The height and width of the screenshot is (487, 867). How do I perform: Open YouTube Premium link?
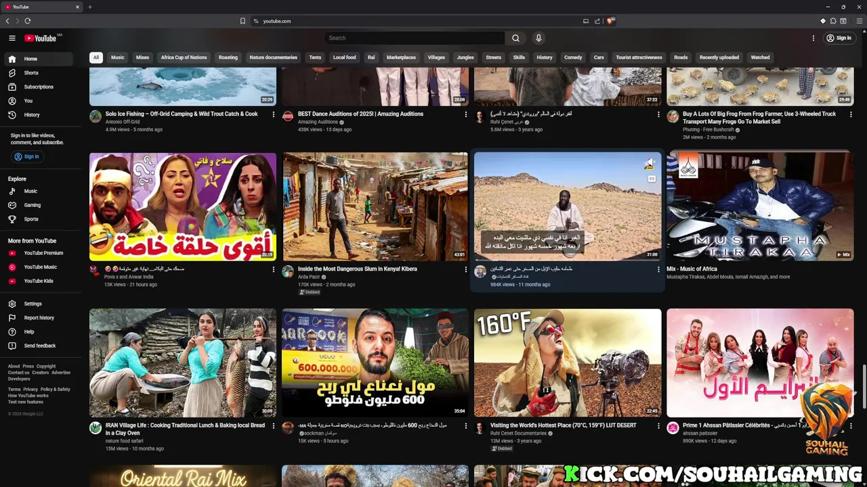click(x=39, y=253)
